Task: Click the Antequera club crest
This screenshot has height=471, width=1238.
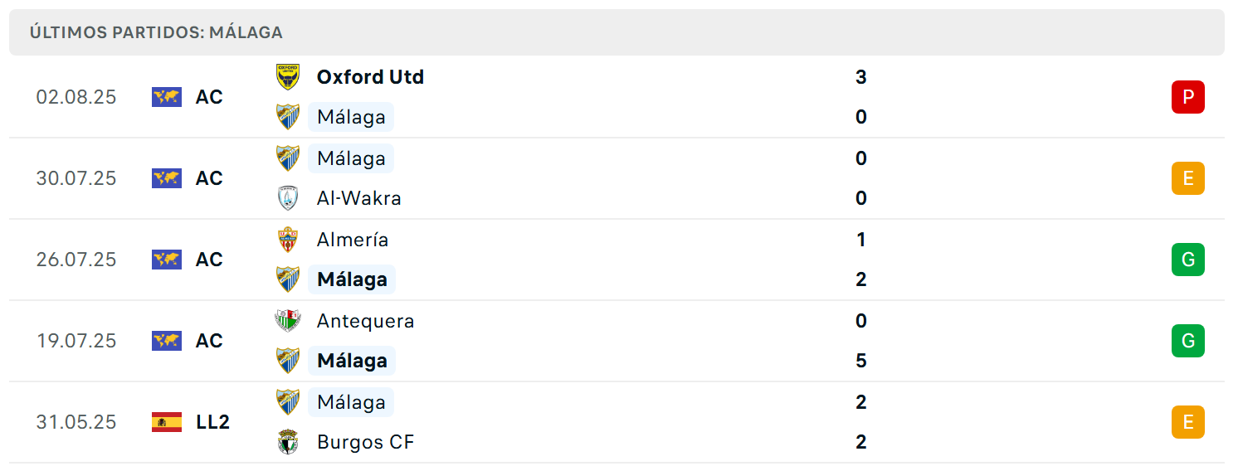Action: click(287, 321)
